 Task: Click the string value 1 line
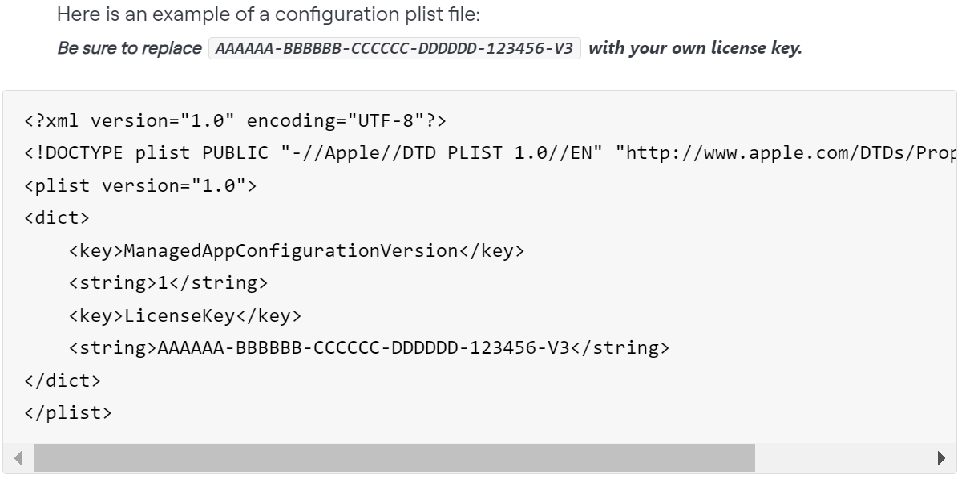coord(168,283)
